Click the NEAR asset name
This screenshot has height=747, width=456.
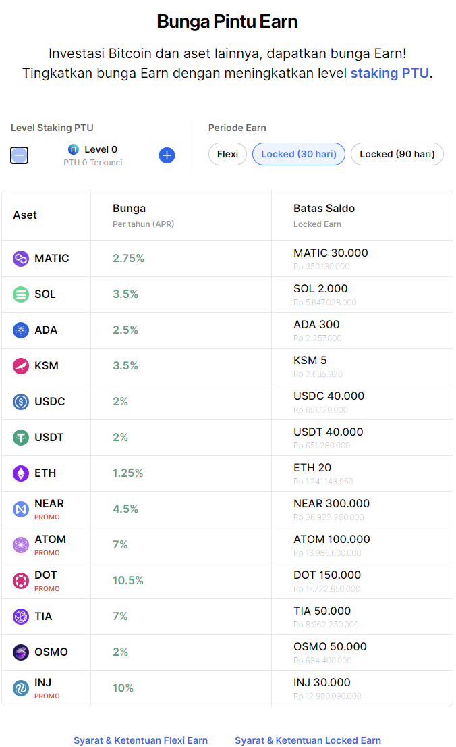tap(49, 504)
